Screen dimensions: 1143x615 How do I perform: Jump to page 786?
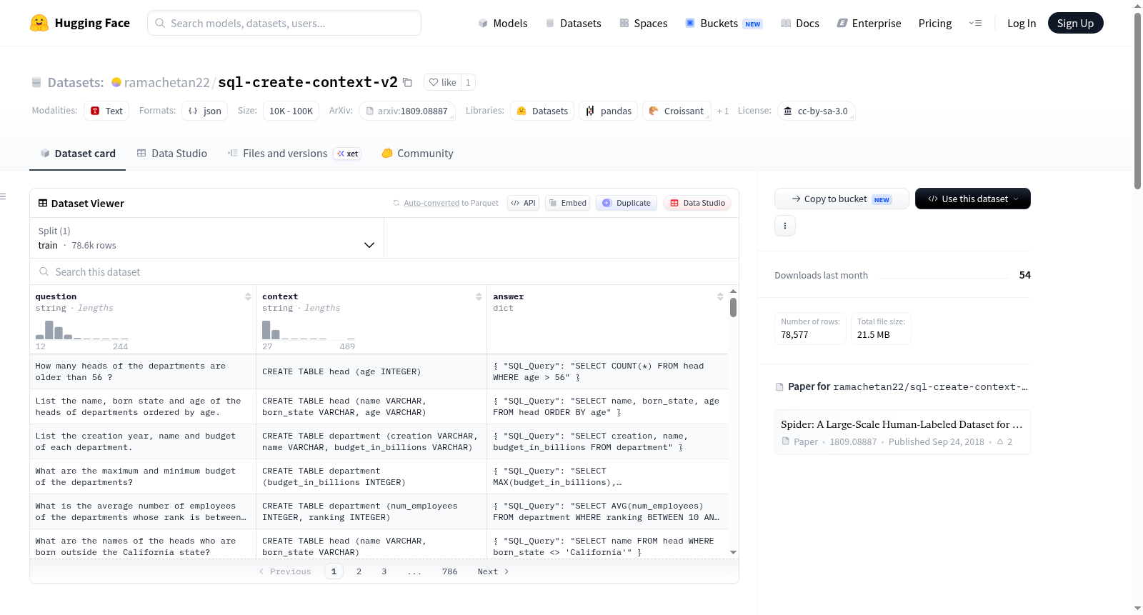coord(449,571)
